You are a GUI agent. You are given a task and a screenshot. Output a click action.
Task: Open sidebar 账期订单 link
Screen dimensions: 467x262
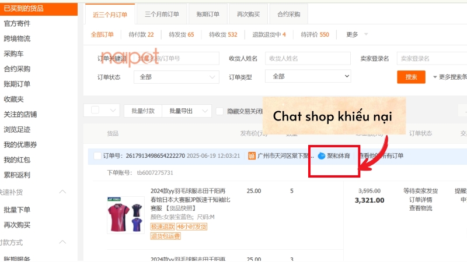click(17, 84)
